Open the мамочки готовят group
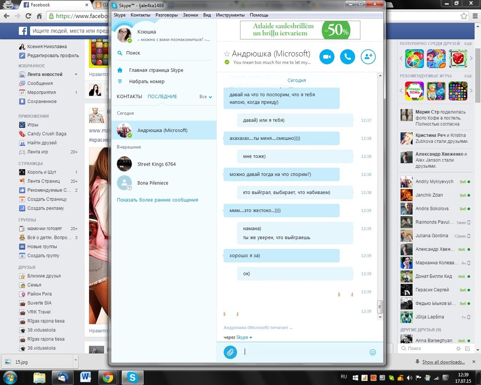Viewport: 481px width, 385px height. tap(44, 228)
